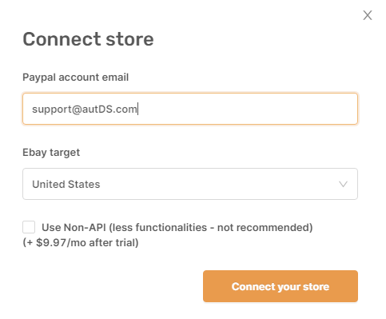Click the Ebay target label

tap(51, 153)
